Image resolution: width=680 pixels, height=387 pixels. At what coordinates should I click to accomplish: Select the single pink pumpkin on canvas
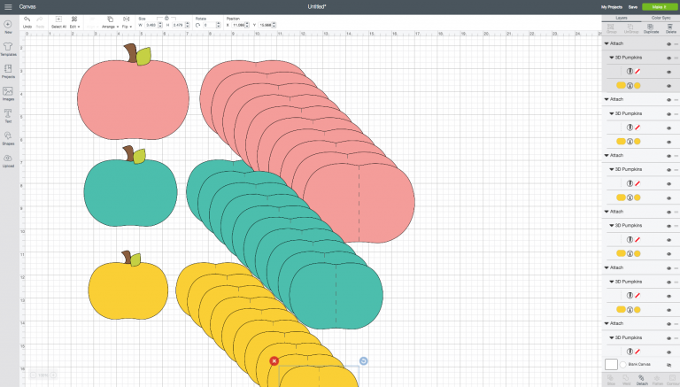coord(133,100)
